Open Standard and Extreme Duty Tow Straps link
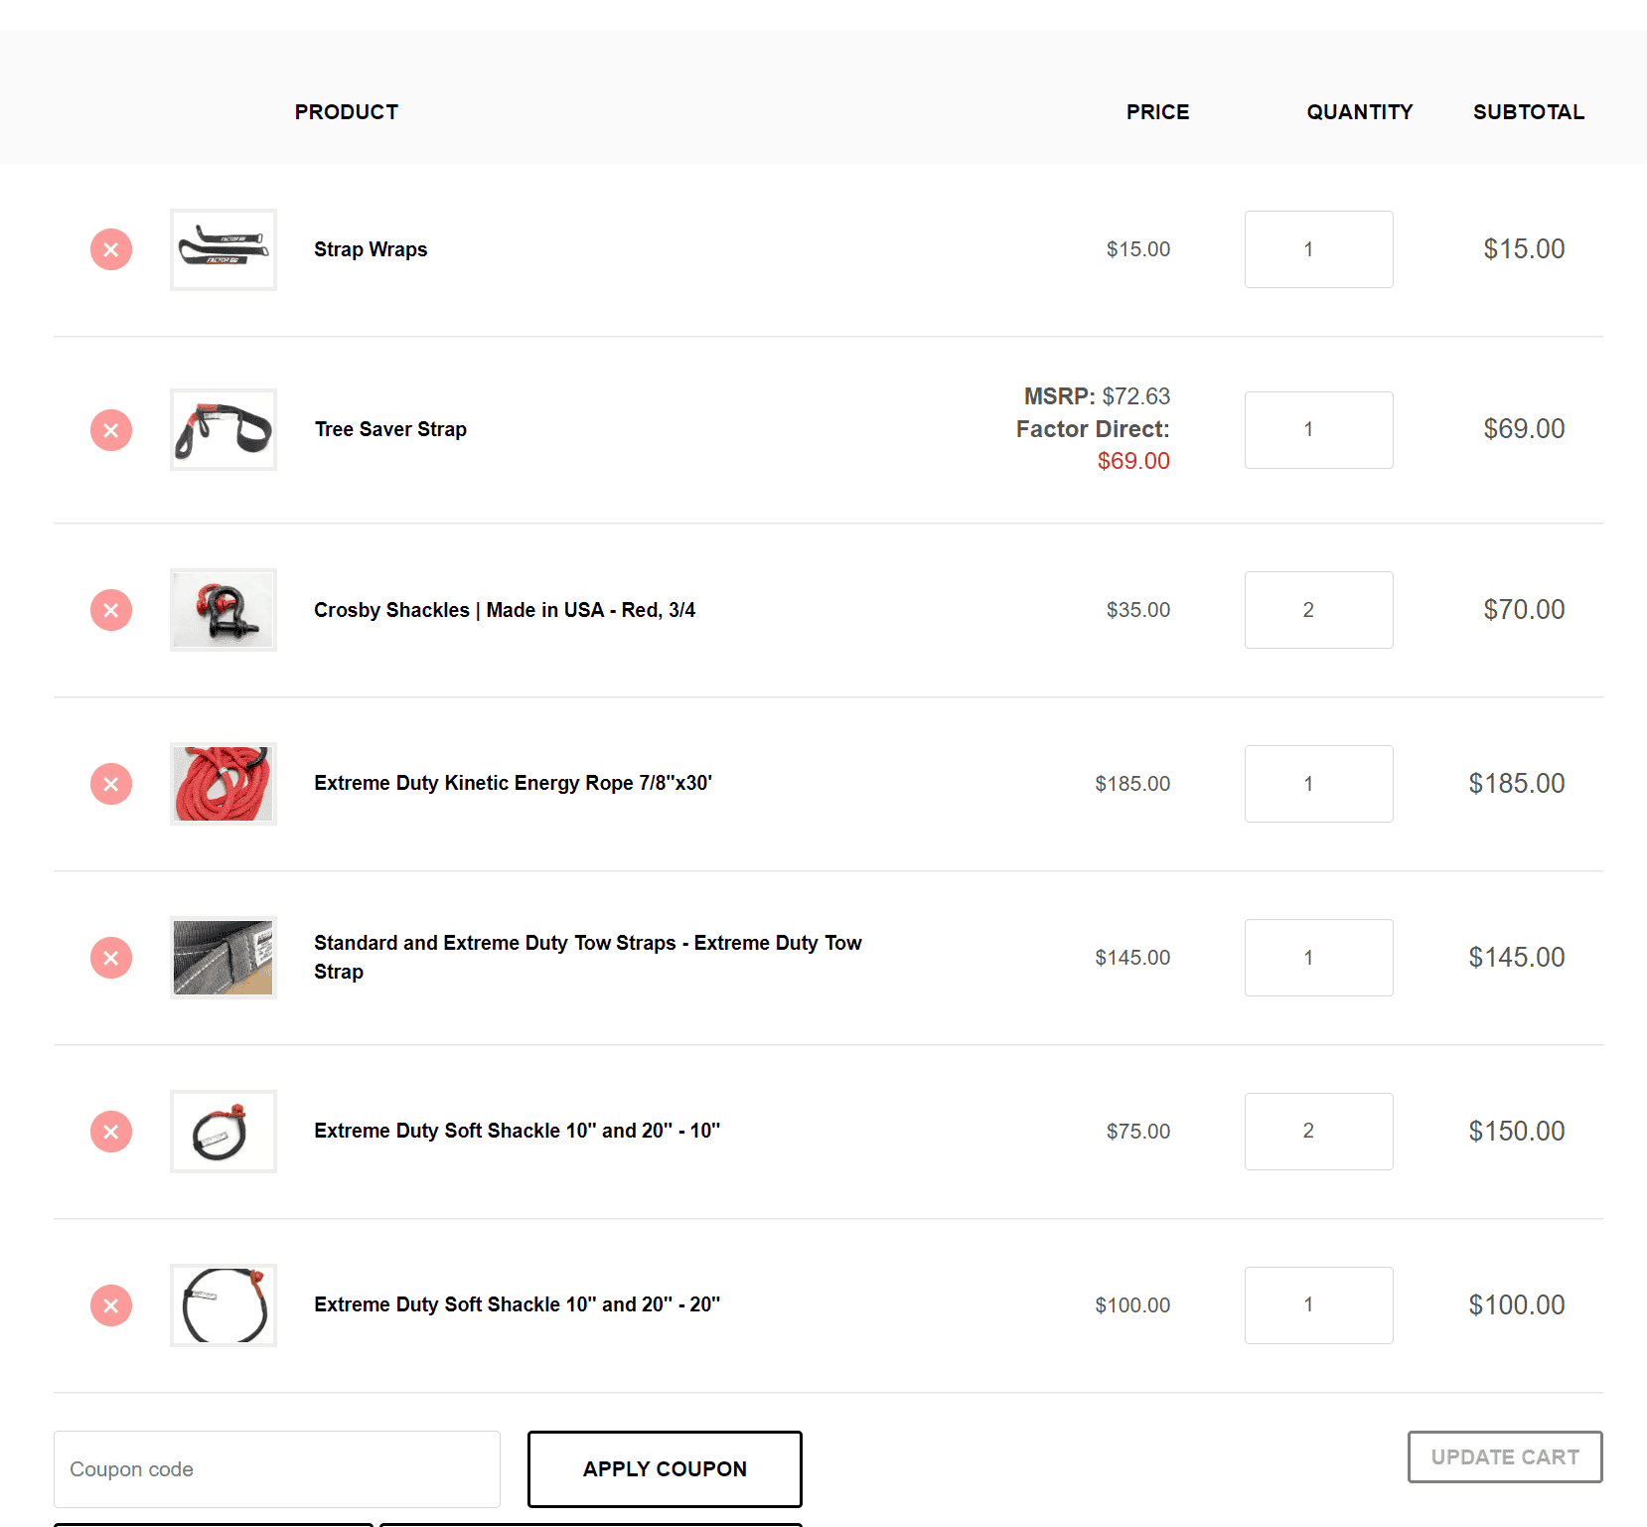Image resolution: width=1647 pixels, height=1527 pixels. click(x=588, y=957)
